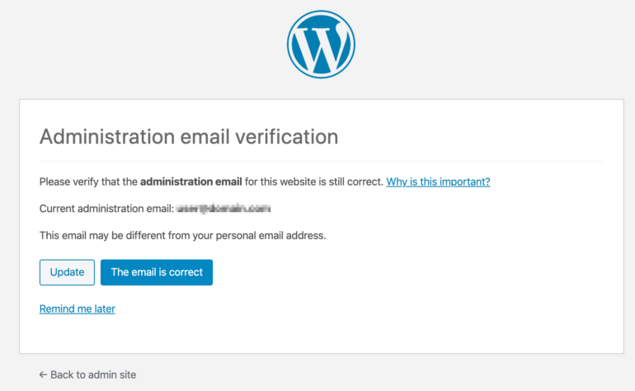Select the blurred administration email address

[223, 209]
